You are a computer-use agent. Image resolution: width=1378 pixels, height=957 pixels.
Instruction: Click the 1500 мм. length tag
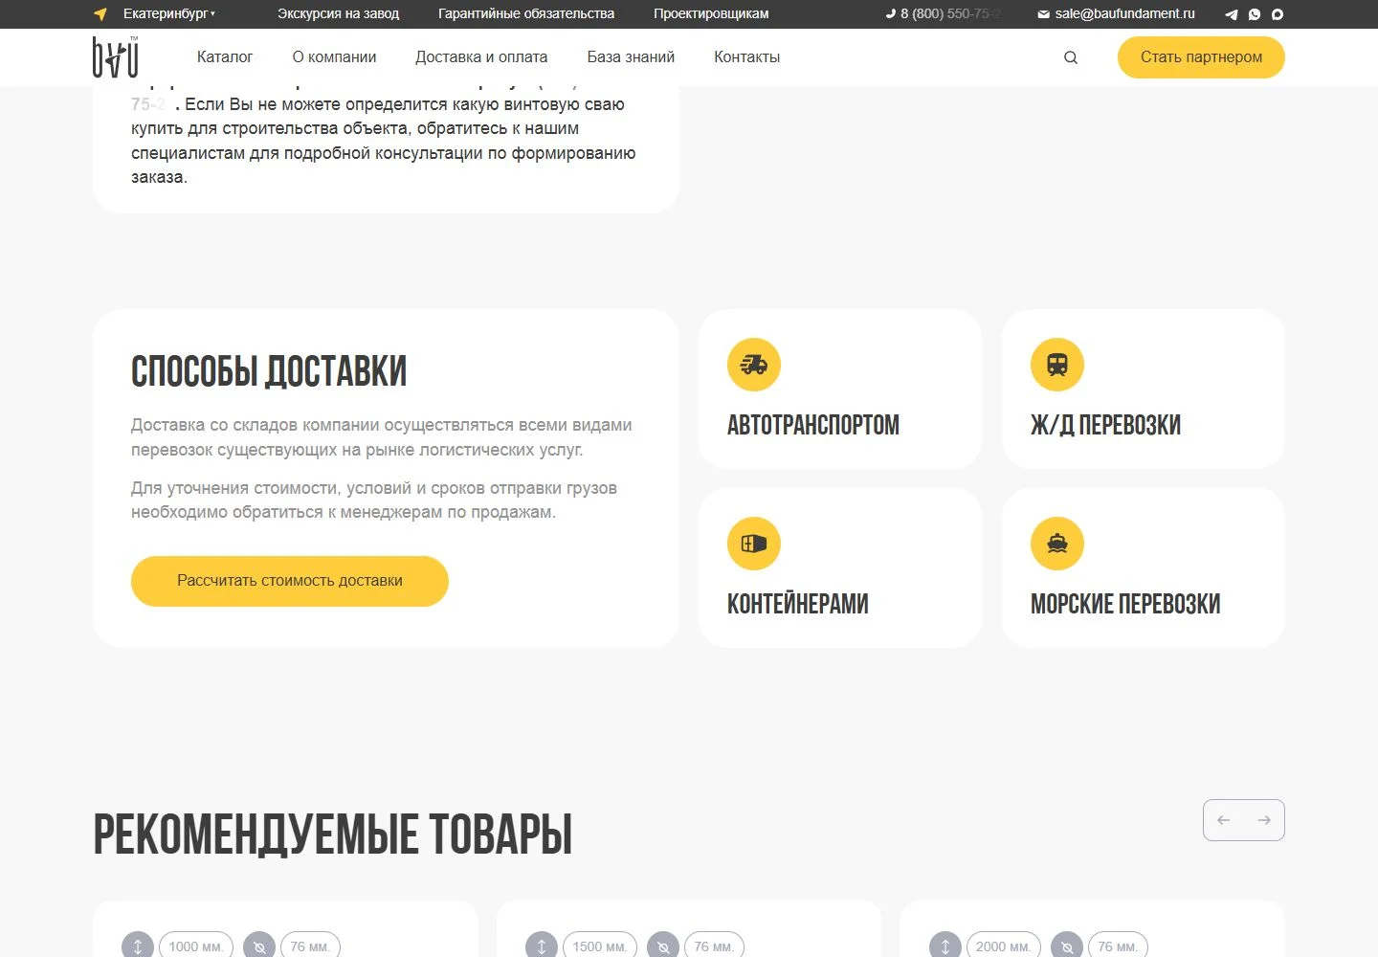pos(600,946)
